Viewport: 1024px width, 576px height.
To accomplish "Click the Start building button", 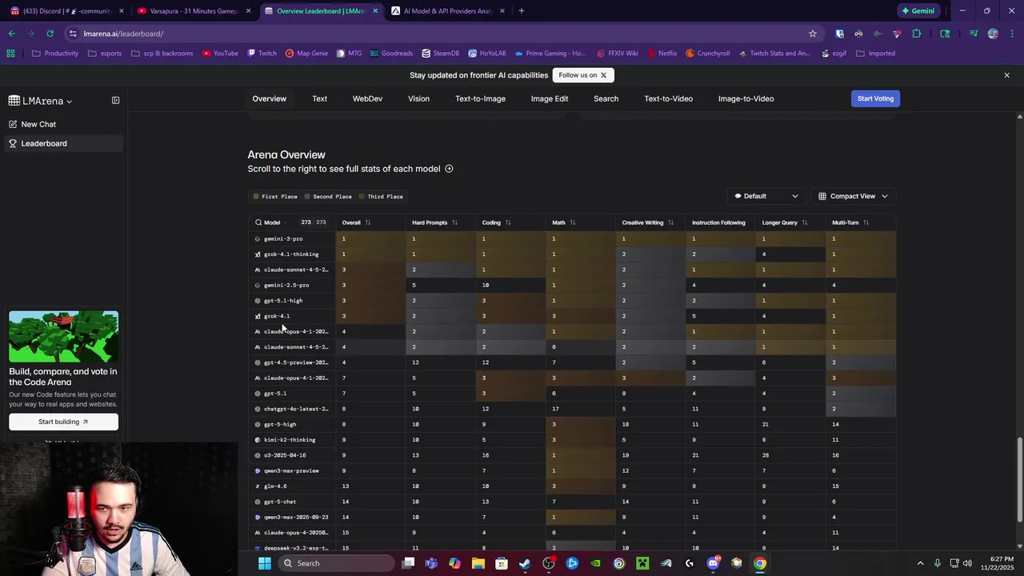I will tap(63, 422).
